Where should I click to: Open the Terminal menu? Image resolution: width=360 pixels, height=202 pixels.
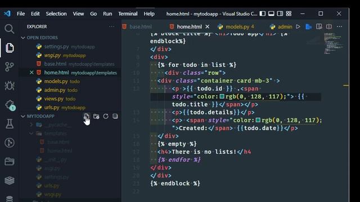point(128,13)
